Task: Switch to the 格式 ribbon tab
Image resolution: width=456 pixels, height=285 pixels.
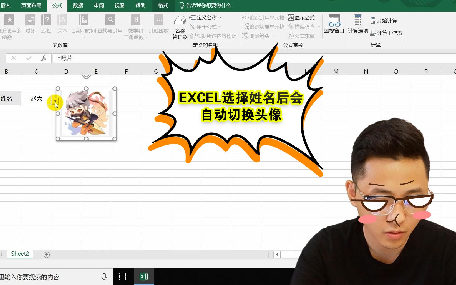Action: pos(163,6)
